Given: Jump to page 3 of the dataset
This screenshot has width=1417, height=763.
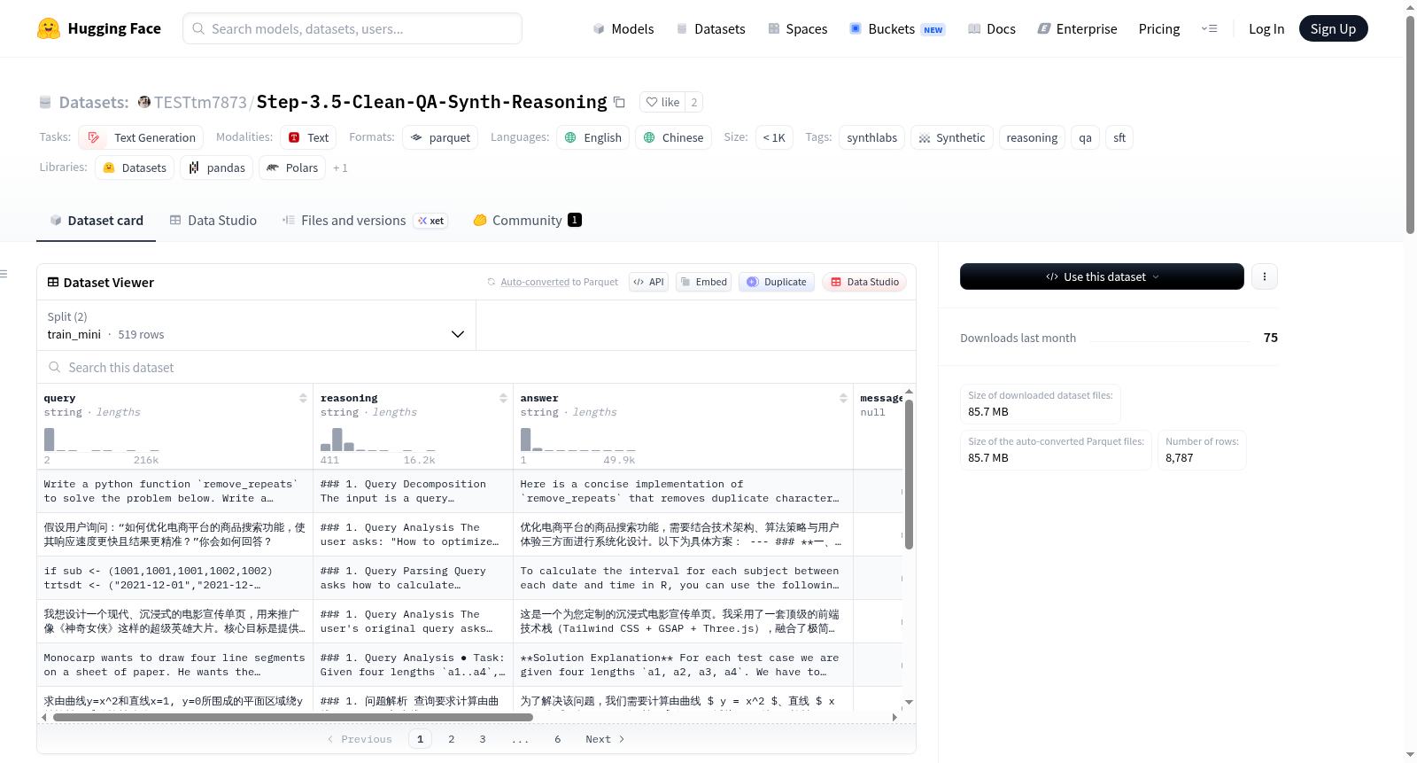Looking at the screenshot, I should pos(483,739).
